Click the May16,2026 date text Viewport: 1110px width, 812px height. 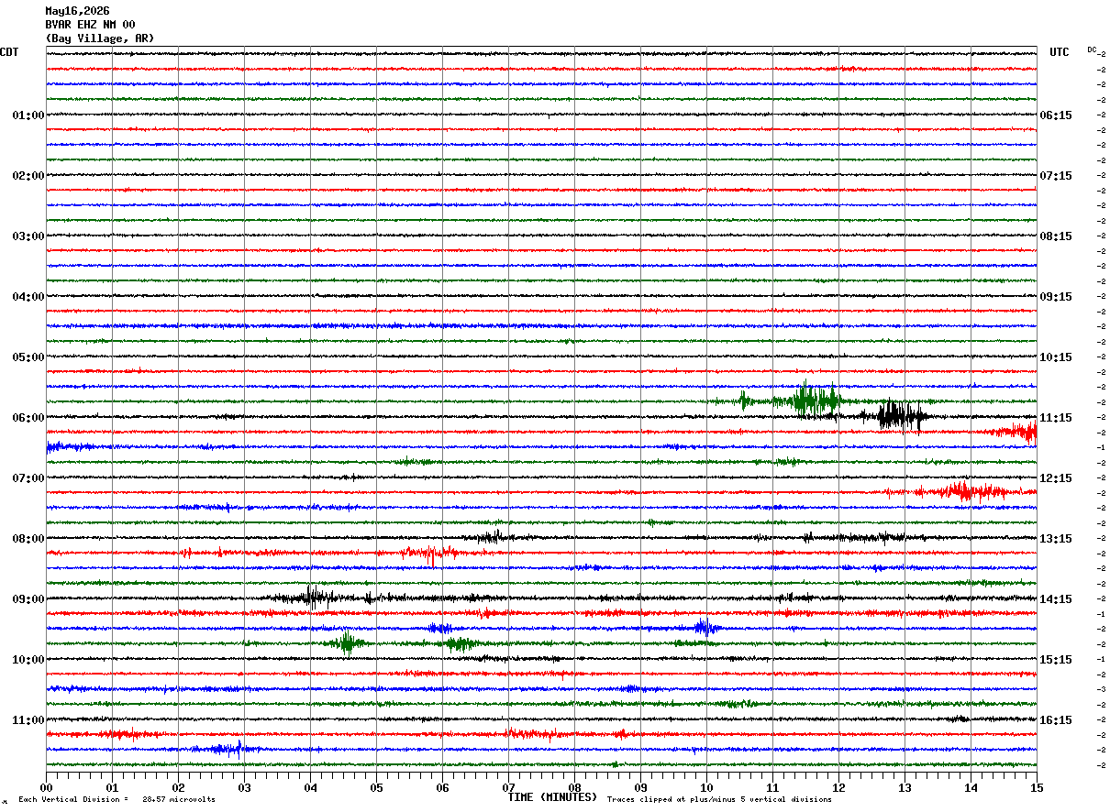click(77, 11)
